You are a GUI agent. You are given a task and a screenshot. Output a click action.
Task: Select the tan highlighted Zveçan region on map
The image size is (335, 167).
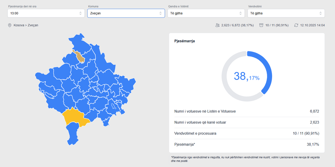80,57
